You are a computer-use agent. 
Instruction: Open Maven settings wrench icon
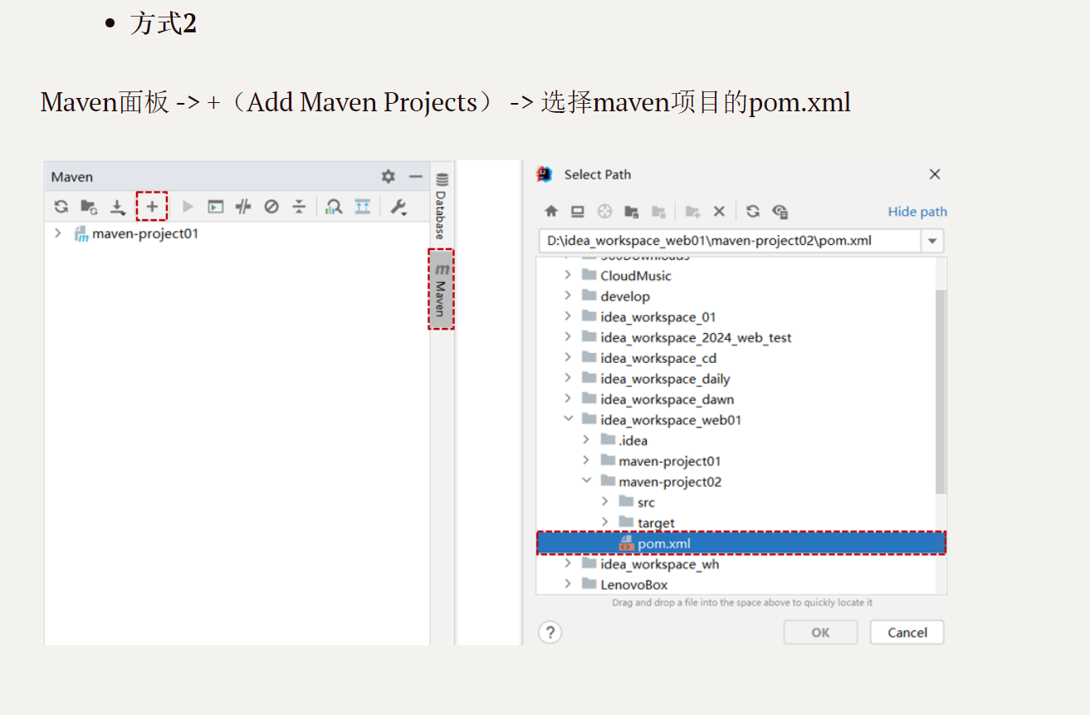click(398, 207)
